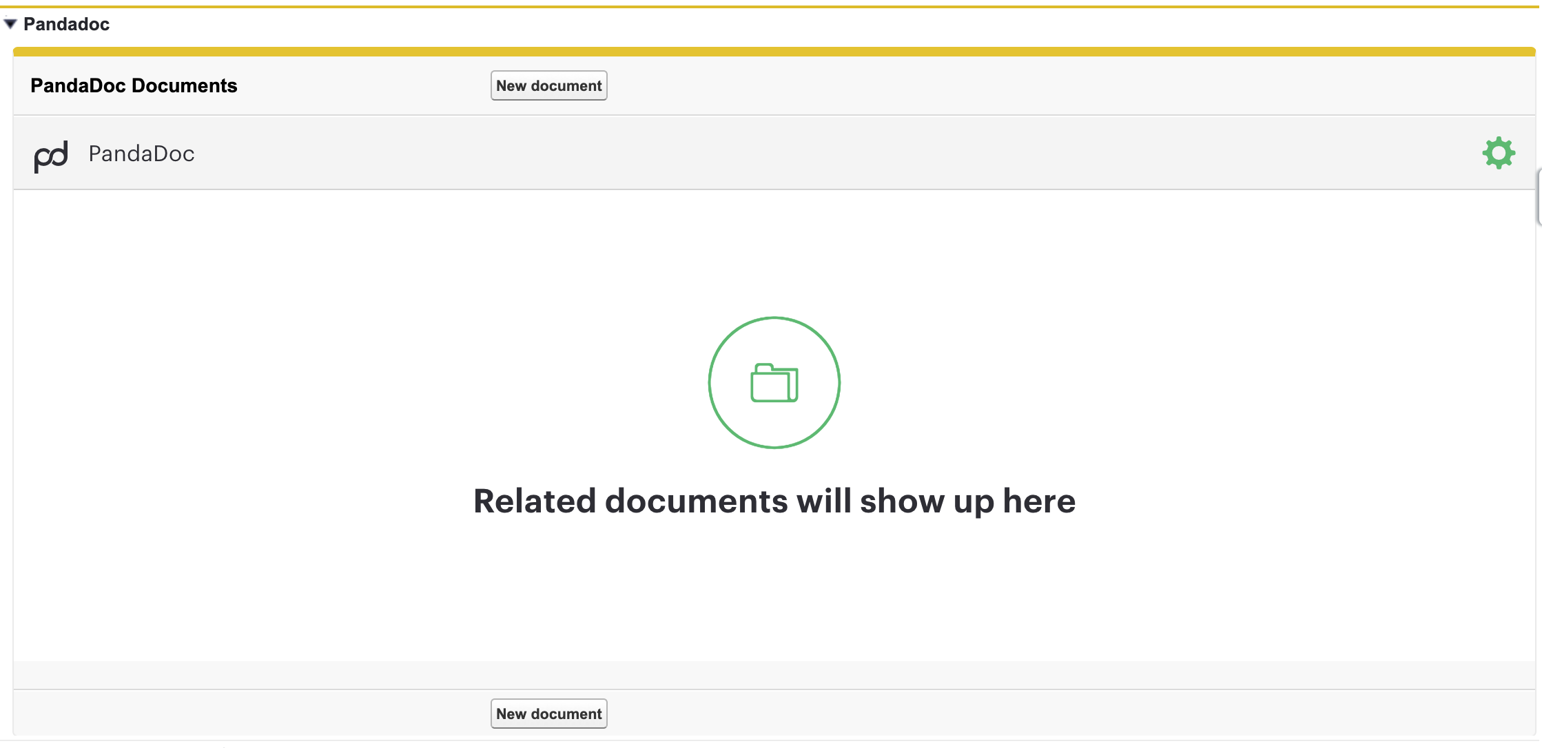Click the PandaDoc name beside the logo
1542x748 pixels.
141,154
